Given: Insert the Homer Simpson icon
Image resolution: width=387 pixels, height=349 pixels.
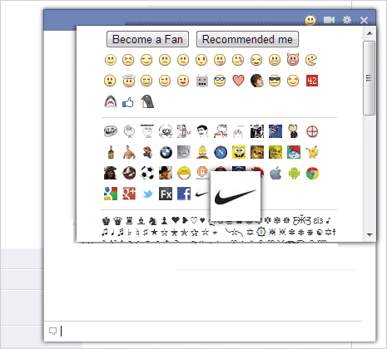Looking at the screenshot, I should click(x=202, y=152).
